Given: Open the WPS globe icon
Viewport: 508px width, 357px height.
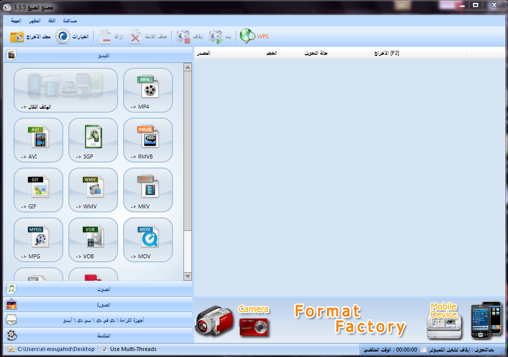Looking at the screenshot, I should 248,36.
